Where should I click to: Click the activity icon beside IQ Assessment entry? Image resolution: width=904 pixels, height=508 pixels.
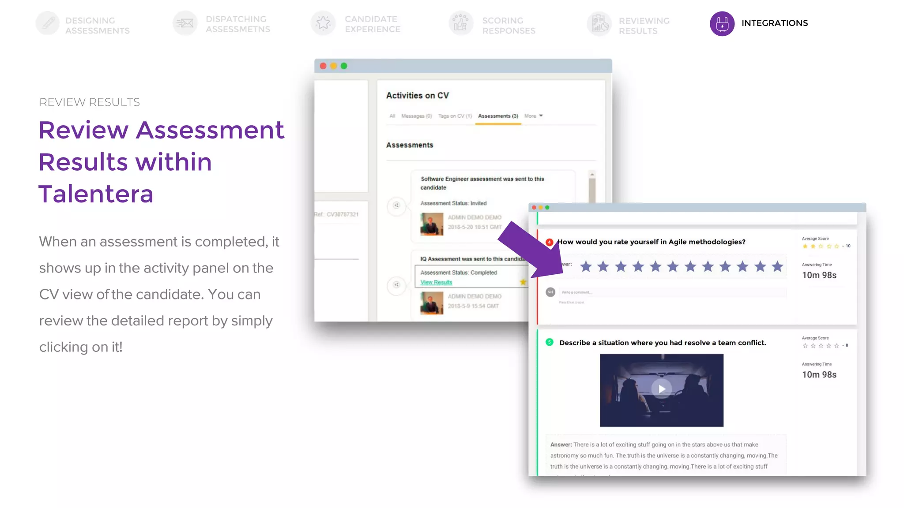[x=396, y=285]
